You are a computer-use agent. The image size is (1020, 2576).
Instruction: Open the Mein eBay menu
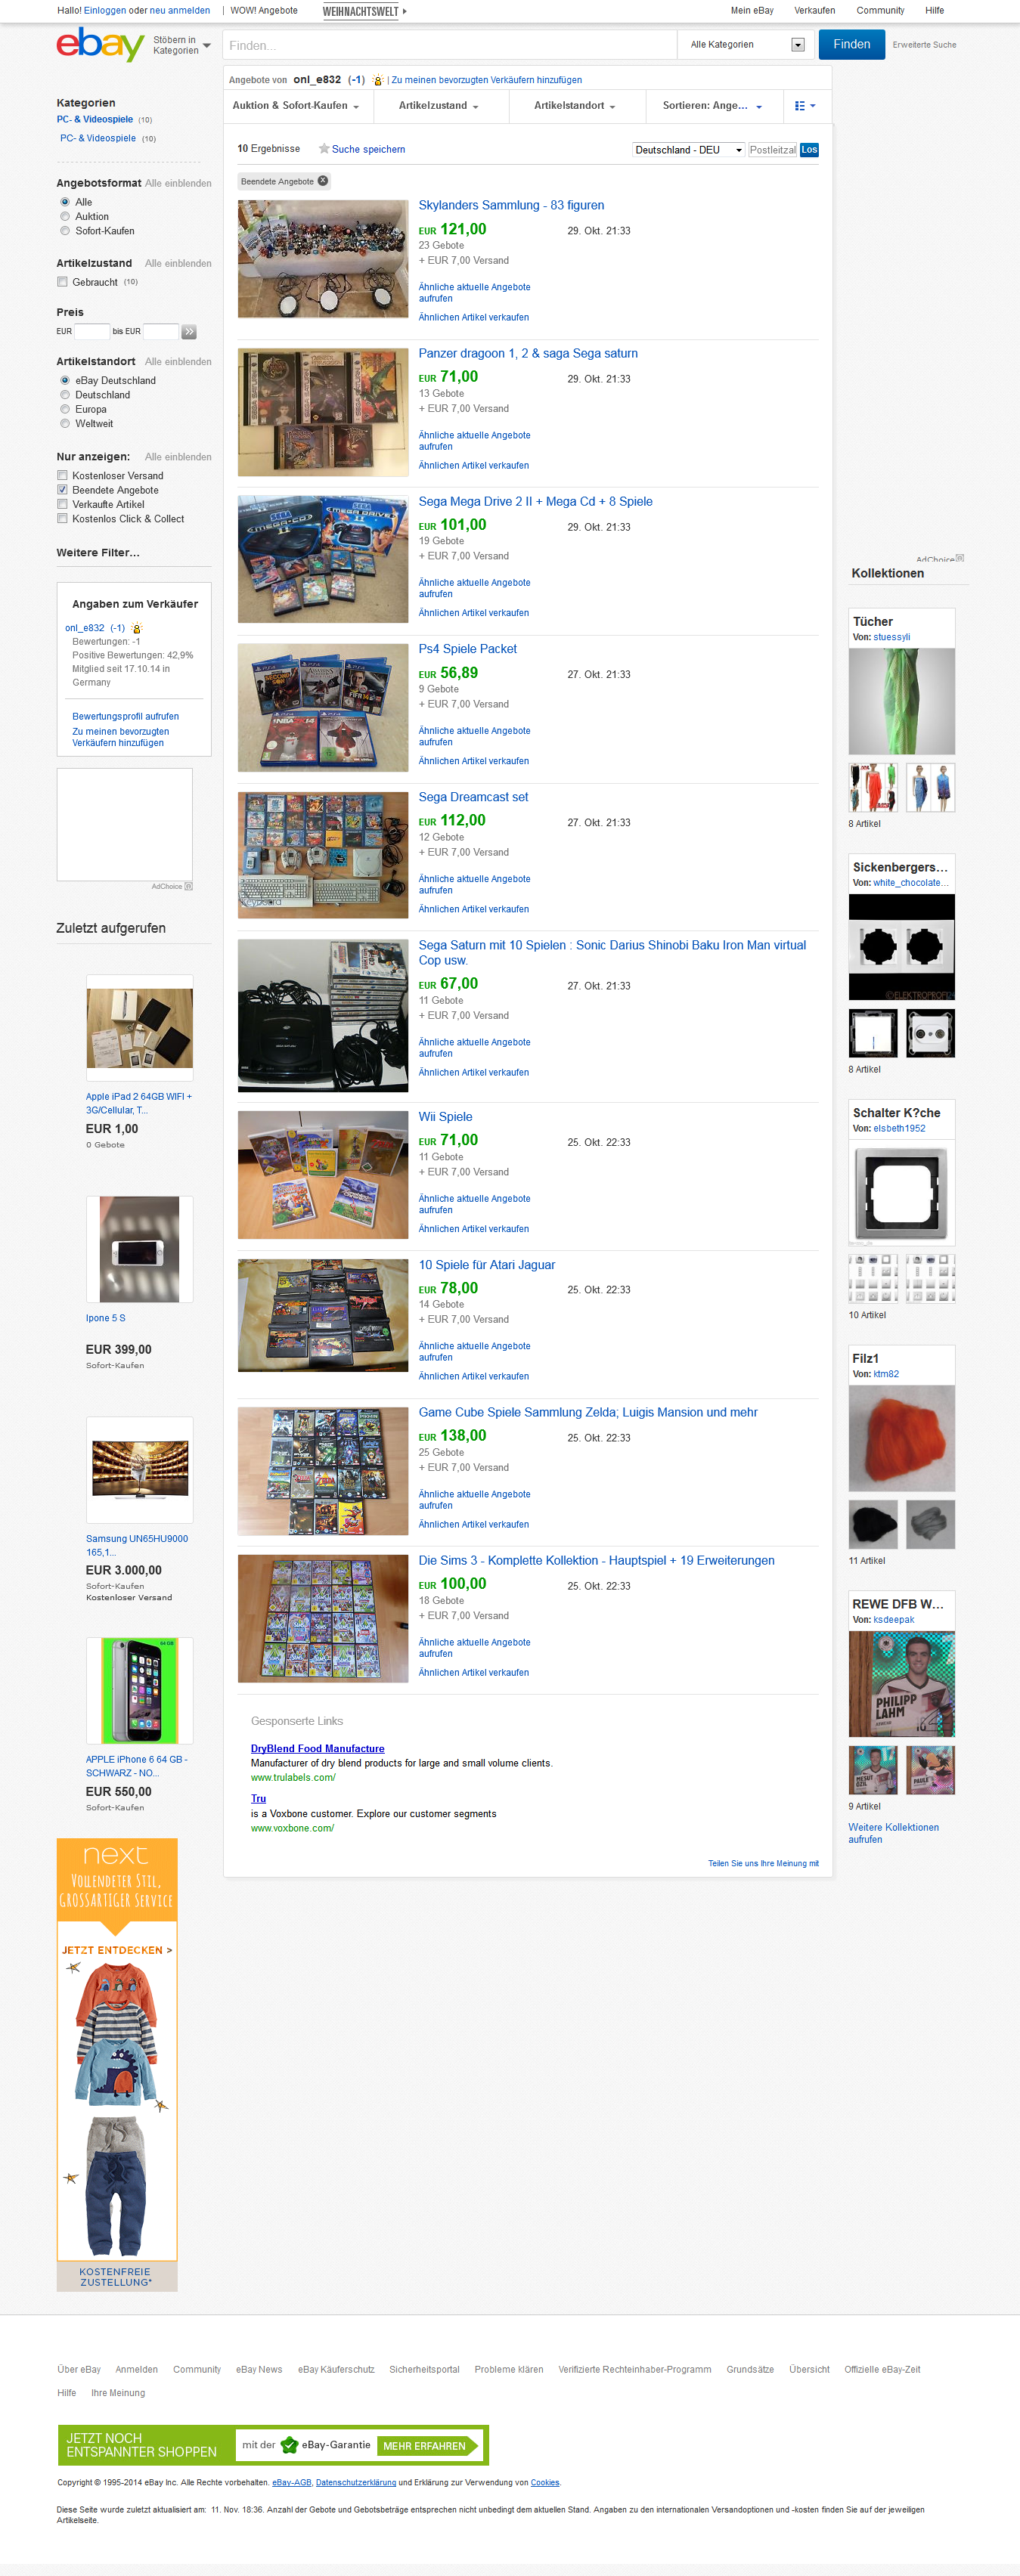[752, 11]
